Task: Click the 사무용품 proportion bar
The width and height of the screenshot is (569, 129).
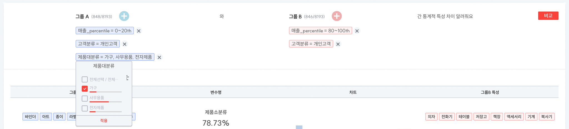Action: pos(106,102)
